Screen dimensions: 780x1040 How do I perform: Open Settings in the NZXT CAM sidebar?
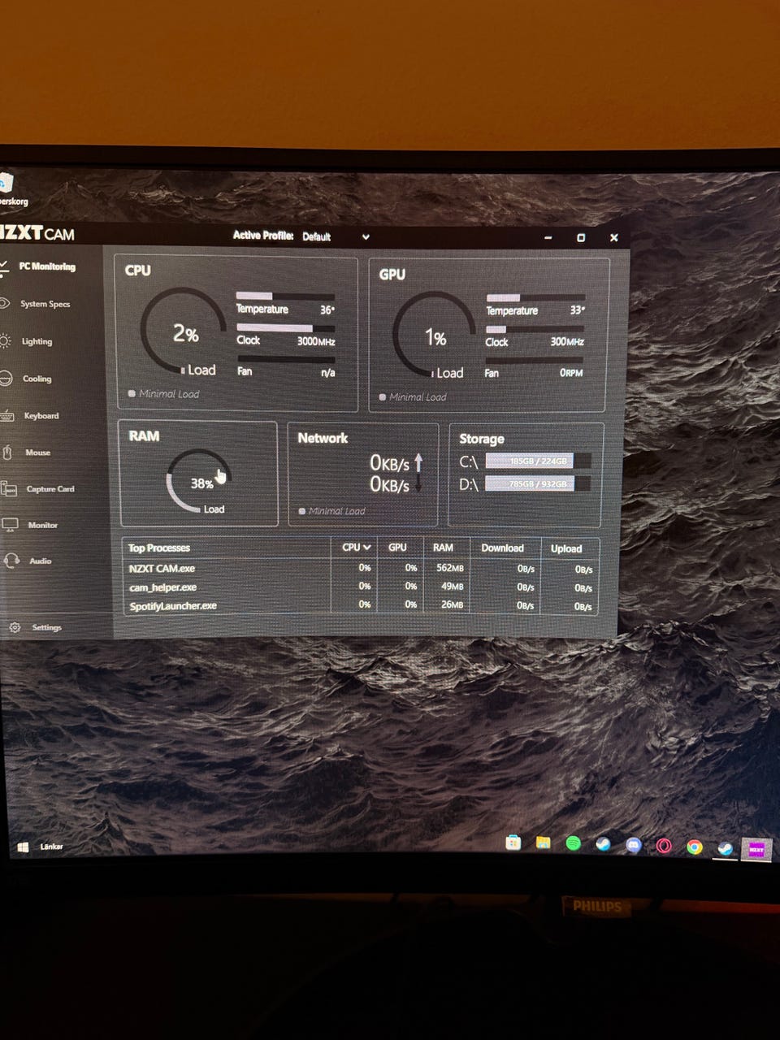[x=46, y=627]
